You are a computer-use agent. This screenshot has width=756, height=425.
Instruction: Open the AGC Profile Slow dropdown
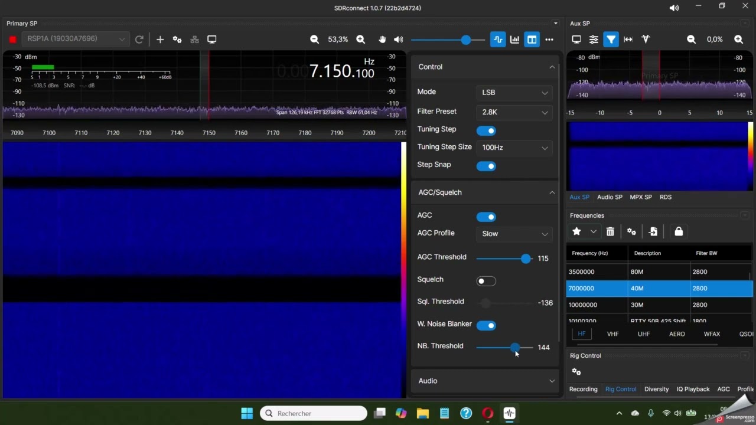pyautogui.click(x=514, y=234)
